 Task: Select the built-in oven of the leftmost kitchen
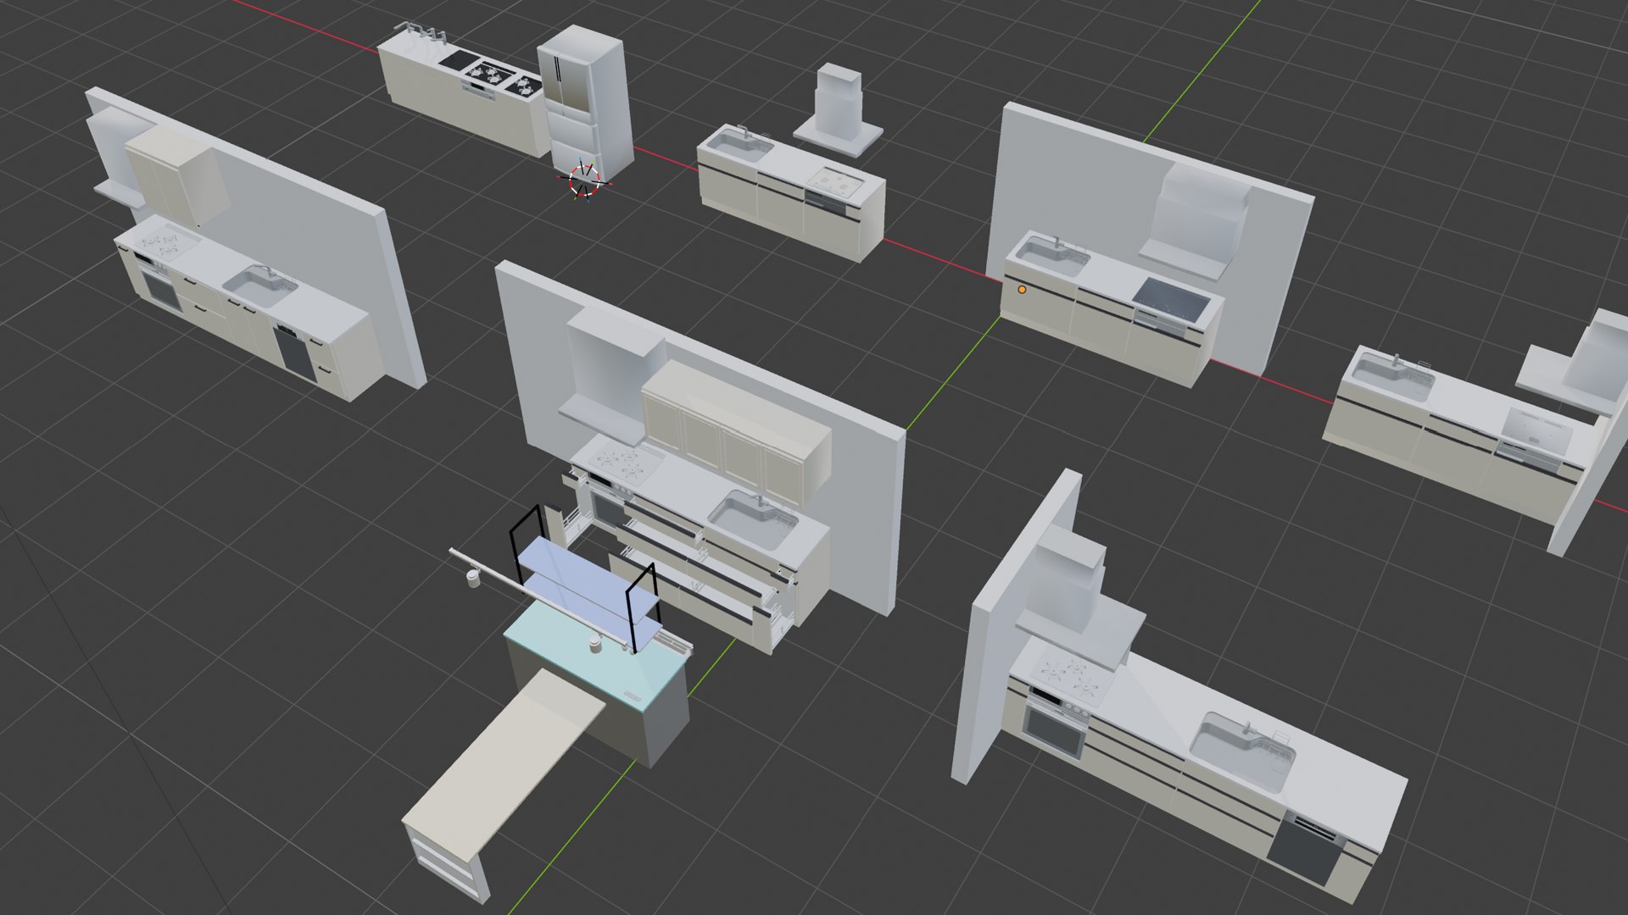159,286
